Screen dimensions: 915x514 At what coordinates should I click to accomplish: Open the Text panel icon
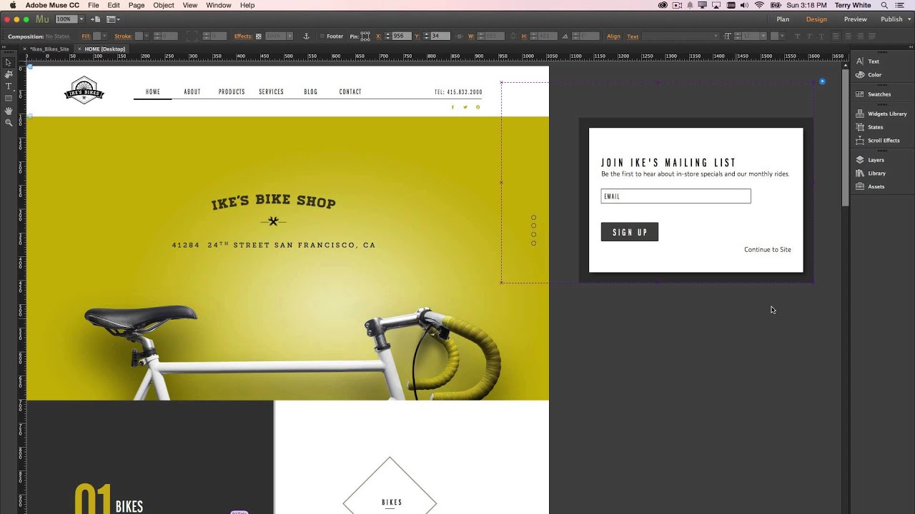[x=861, y=61]
